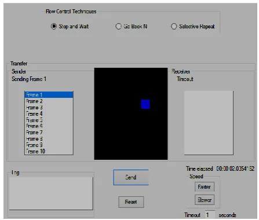The height and width of the screenshot is (220, 259).
Task: Slow down simulation with Slower button
Action: [205, 200]
